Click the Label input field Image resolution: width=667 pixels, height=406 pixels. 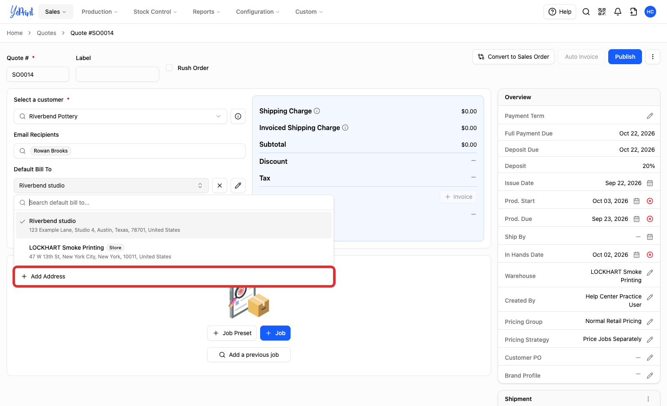[118, 74]
